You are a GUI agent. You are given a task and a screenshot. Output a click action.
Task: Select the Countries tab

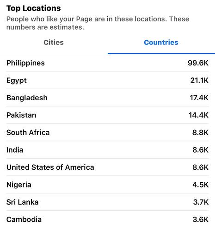(161, 43)
